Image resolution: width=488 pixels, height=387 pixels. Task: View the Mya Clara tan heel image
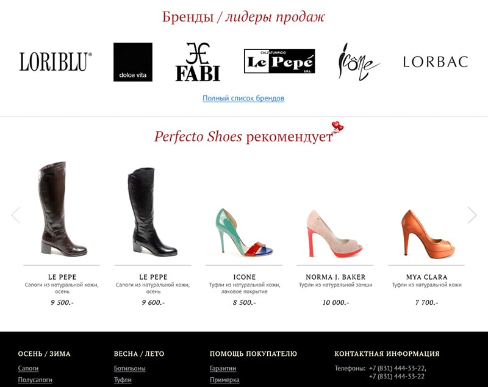[428, 234]
